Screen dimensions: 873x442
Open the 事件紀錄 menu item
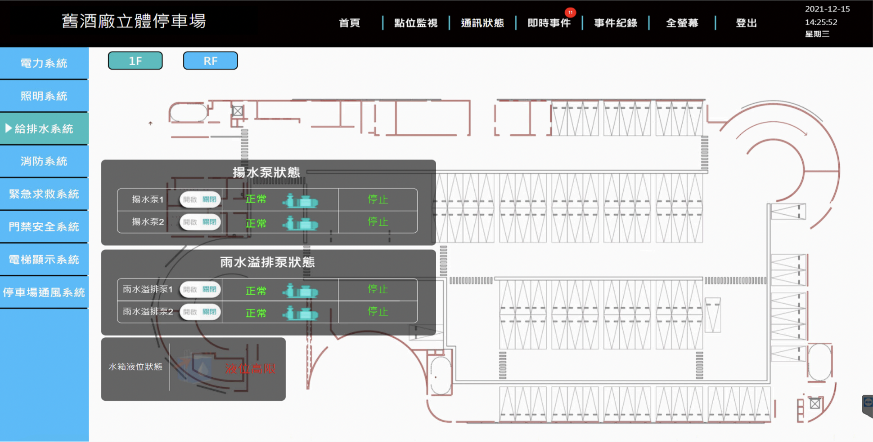click(x=616, y=23)
